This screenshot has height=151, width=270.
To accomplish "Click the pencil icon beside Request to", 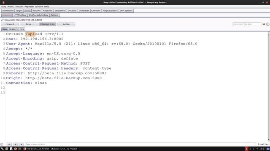I will click(x=2, y=20).
